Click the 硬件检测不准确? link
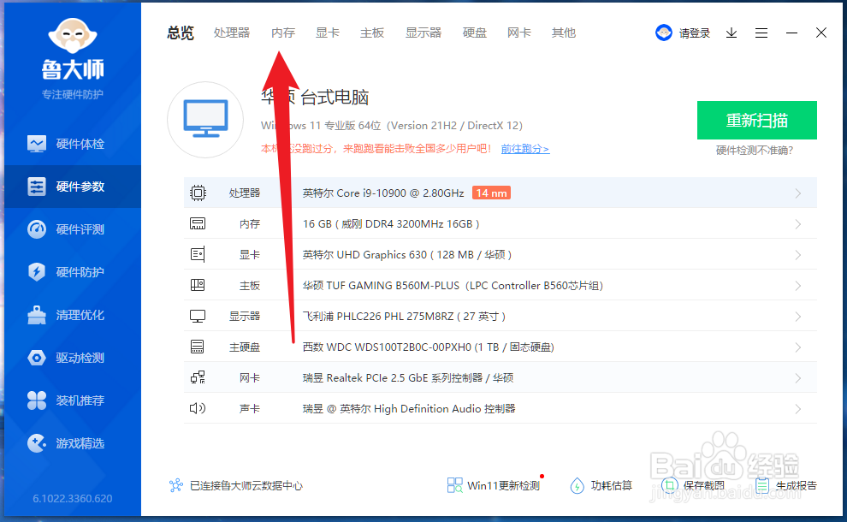847x522 pixels. pos(754,151)
